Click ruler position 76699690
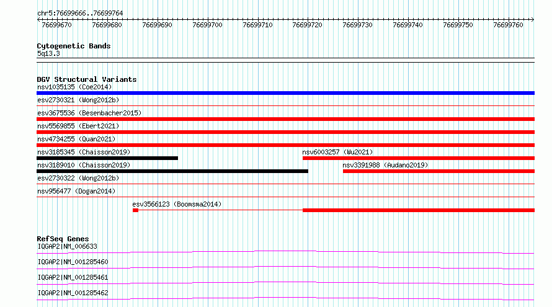552x307 pixels. (158, 25)
